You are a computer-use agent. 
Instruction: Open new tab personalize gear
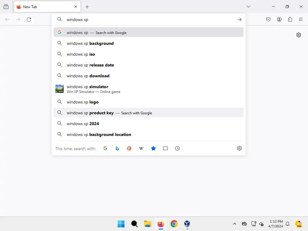(x=299, y=35)
